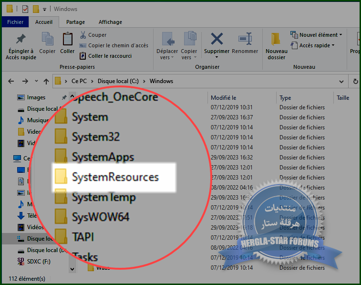Click Ce PC in the address bar
The image size is (361, 285).
click(79, 81)
